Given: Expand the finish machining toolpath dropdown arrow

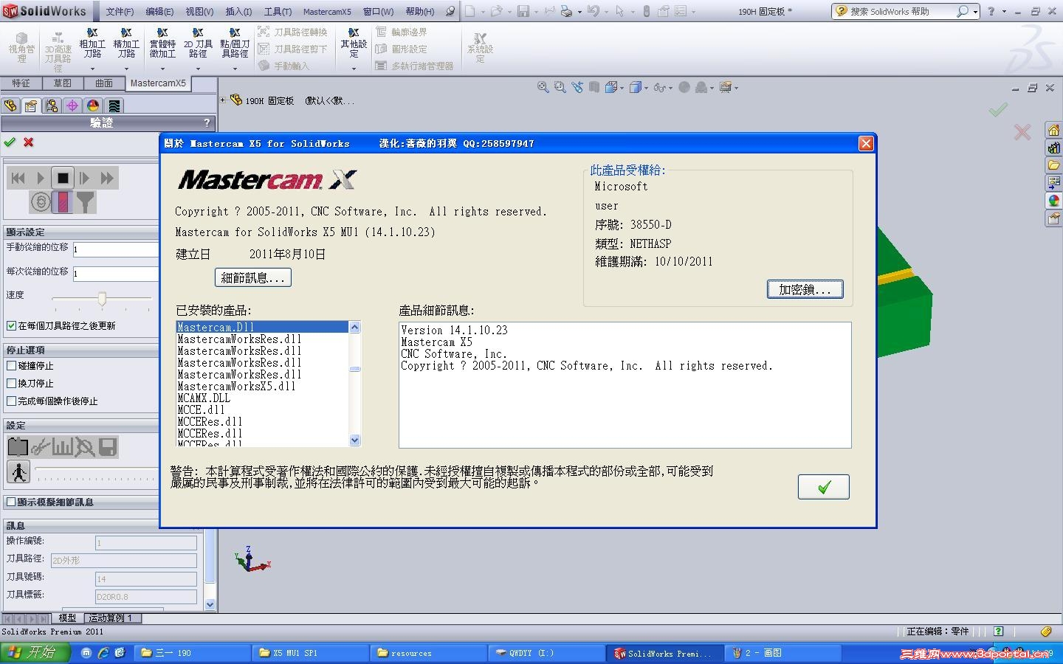Looking at the screenshot, I should 126,69.
